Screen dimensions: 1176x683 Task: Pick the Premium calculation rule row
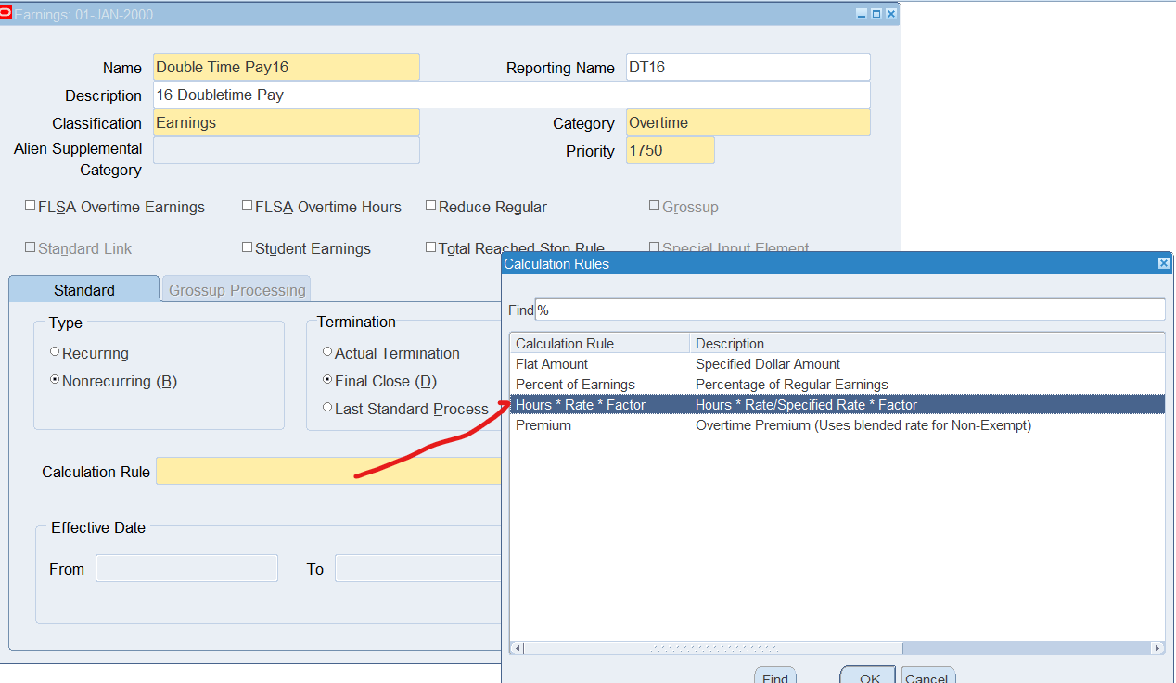pos(543,425)
